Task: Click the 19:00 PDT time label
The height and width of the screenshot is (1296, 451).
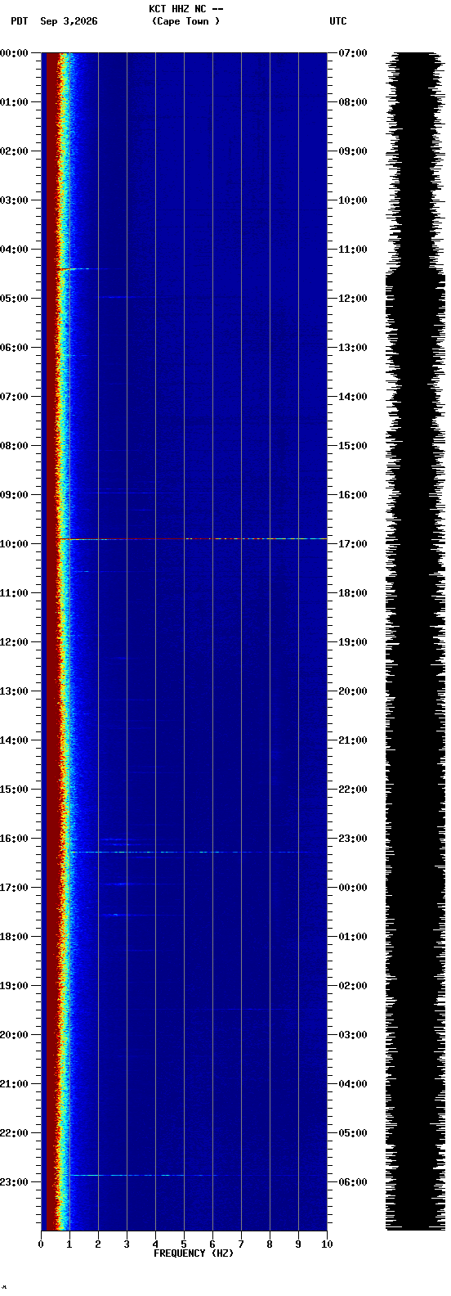Action: pos(14,986)
